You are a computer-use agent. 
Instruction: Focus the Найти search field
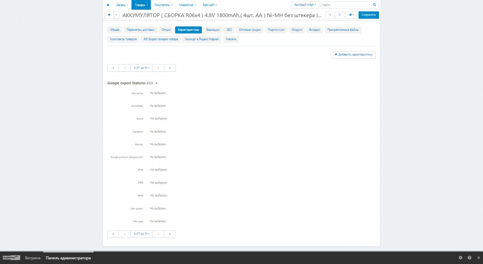tap(345, 5)
